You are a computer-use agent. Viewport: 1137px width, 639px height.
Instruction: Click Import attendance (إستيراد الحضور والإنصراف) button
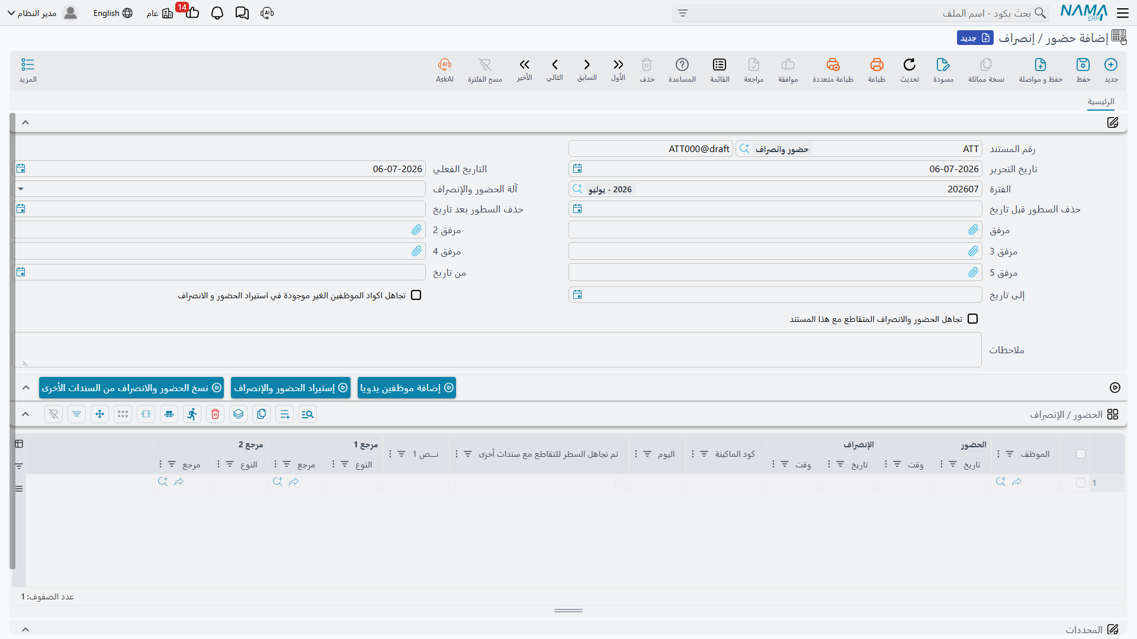click(291, 388)
